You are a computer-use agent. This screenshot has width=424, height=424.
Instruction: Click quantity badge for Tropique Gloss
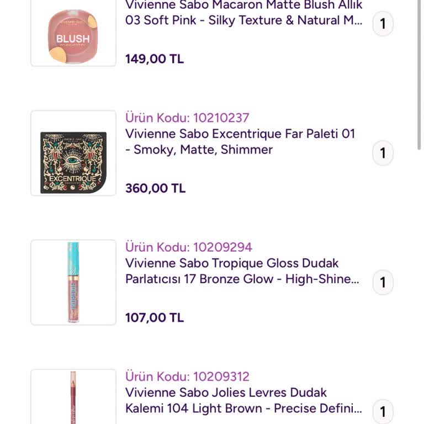click(x=383, y=283)
